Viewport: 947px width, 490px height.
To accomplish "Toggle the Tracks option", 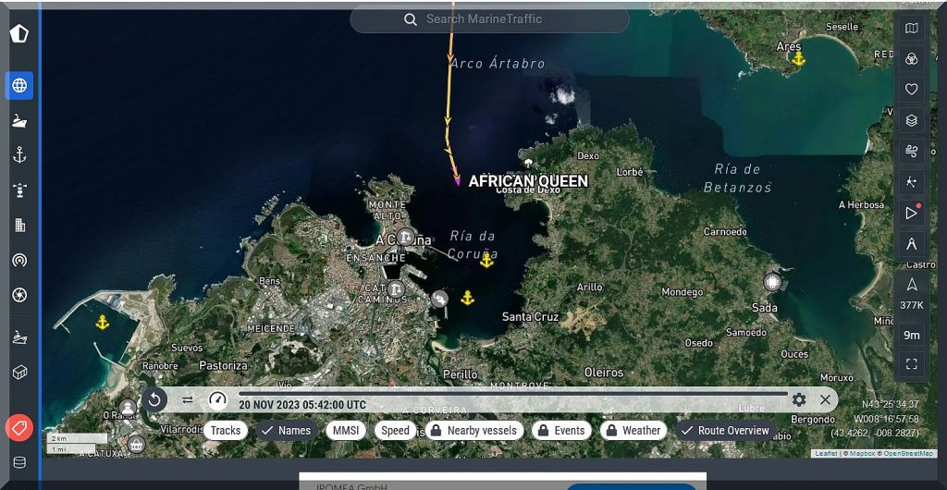I will [225, 430].
